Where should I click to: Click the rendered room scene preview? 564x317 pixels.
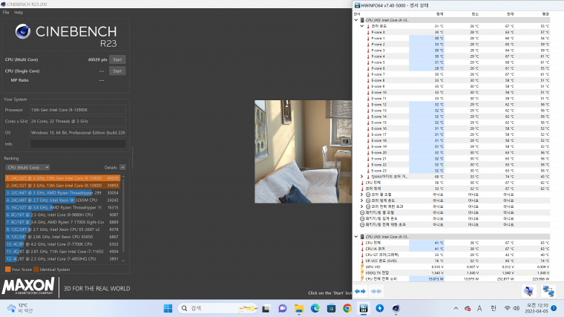304,151
